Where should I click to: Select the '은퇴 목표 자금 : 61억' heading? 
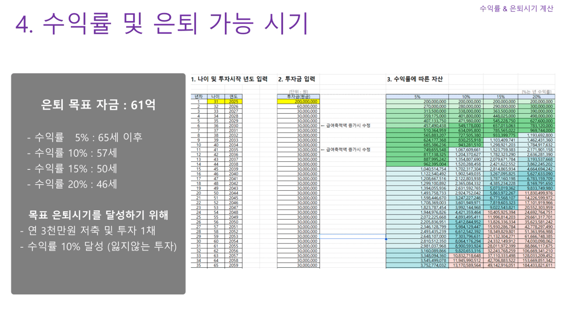click(x=98, y=105)
